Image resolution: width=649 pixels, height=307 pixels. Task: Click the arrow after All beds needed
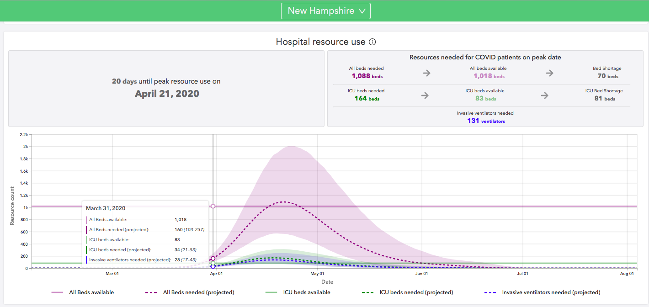426,73
